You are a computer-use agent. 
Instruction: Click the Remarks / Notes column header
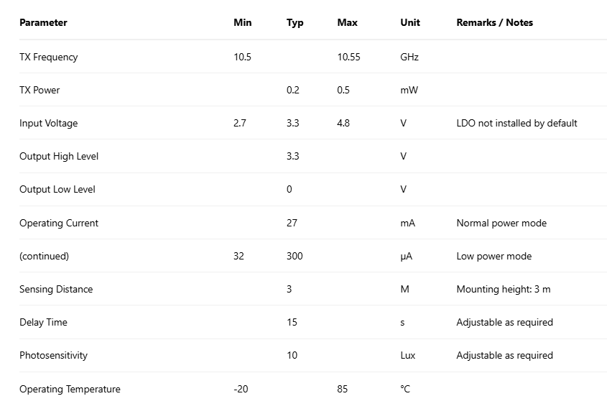tap(494, 22)
